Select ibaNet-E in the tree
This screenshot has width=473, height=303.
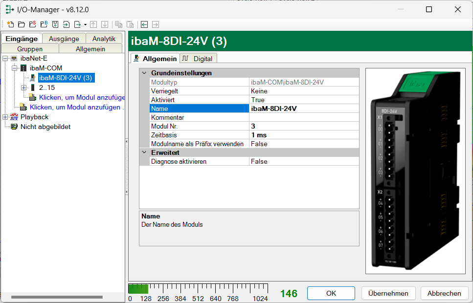pyautogui.click(x=34, y=58)
